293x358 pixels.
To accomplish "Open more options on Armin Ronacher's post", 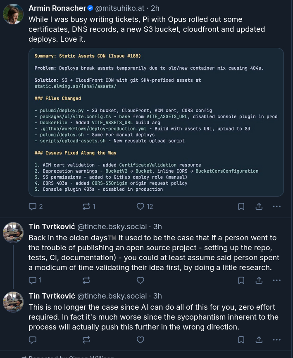I will [x=277, y=206].
